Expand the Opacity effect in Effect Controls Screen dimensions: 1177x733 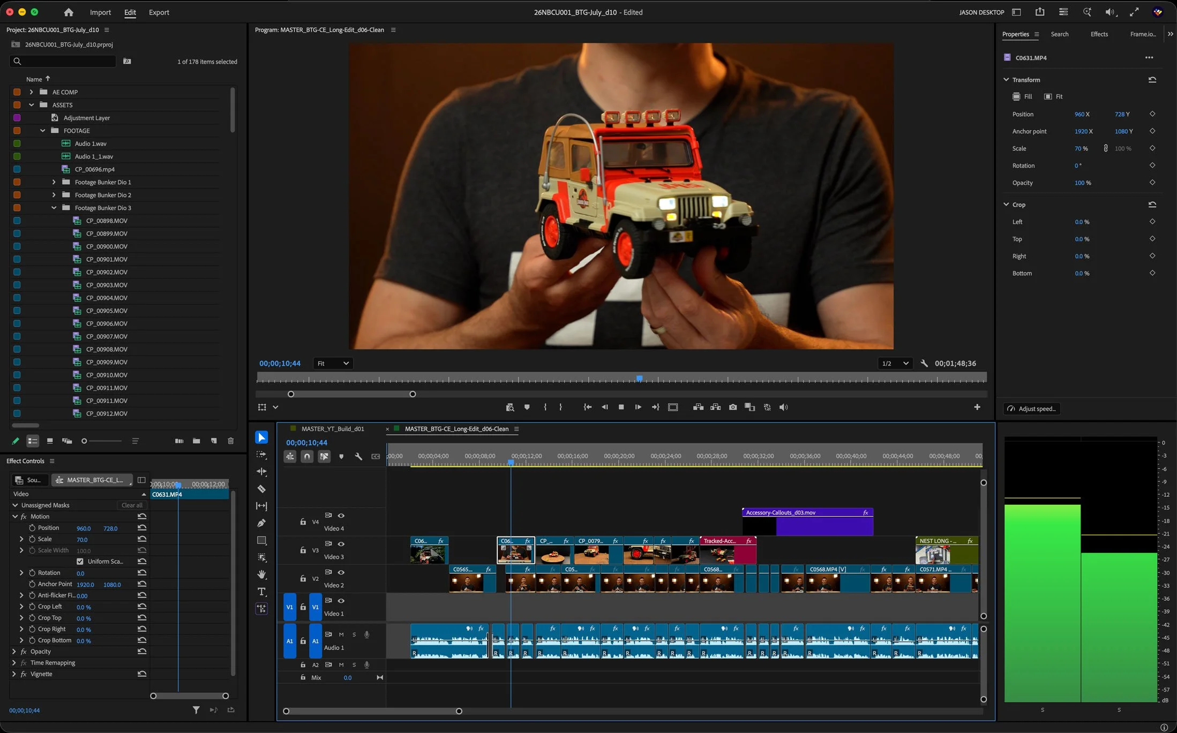click(14, 652)
